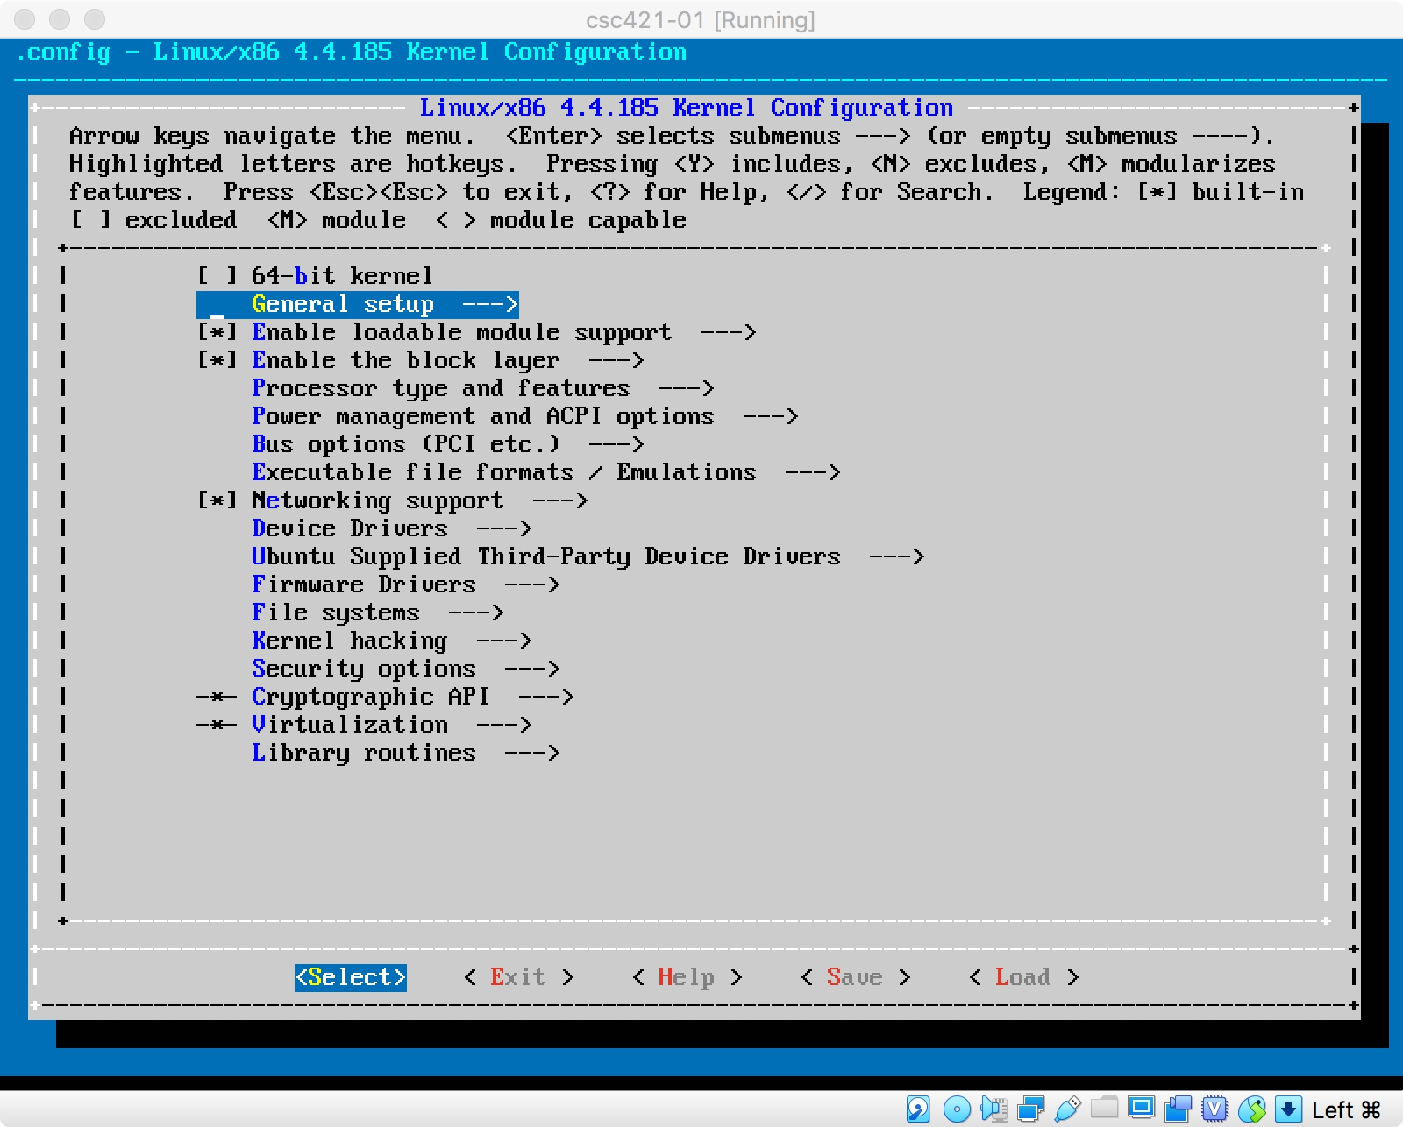Click the 64-bit kernel label

pos(342,276)
